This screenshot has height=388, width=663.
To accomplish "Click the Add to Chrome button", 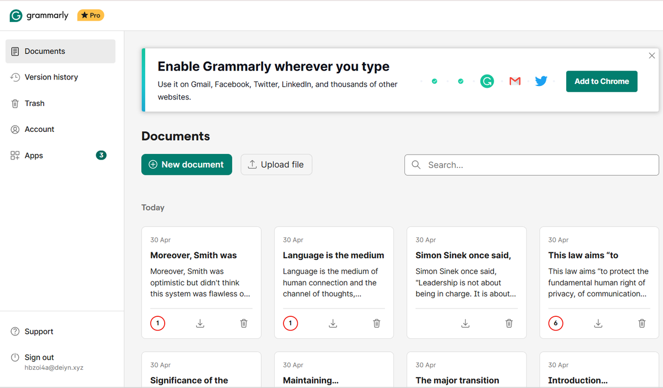I will pyautogui.click(x=602, y=81).
